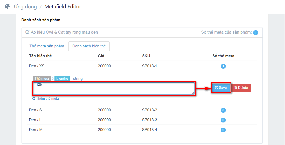Click the Thẻ meta namespace label

tap(42, 78)
